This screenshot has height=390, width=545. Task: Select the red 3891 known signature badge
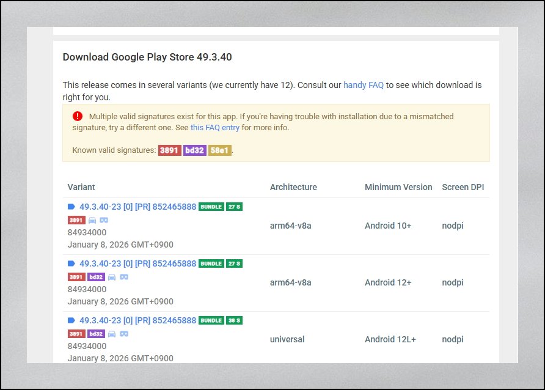click(x=170, y=150)
